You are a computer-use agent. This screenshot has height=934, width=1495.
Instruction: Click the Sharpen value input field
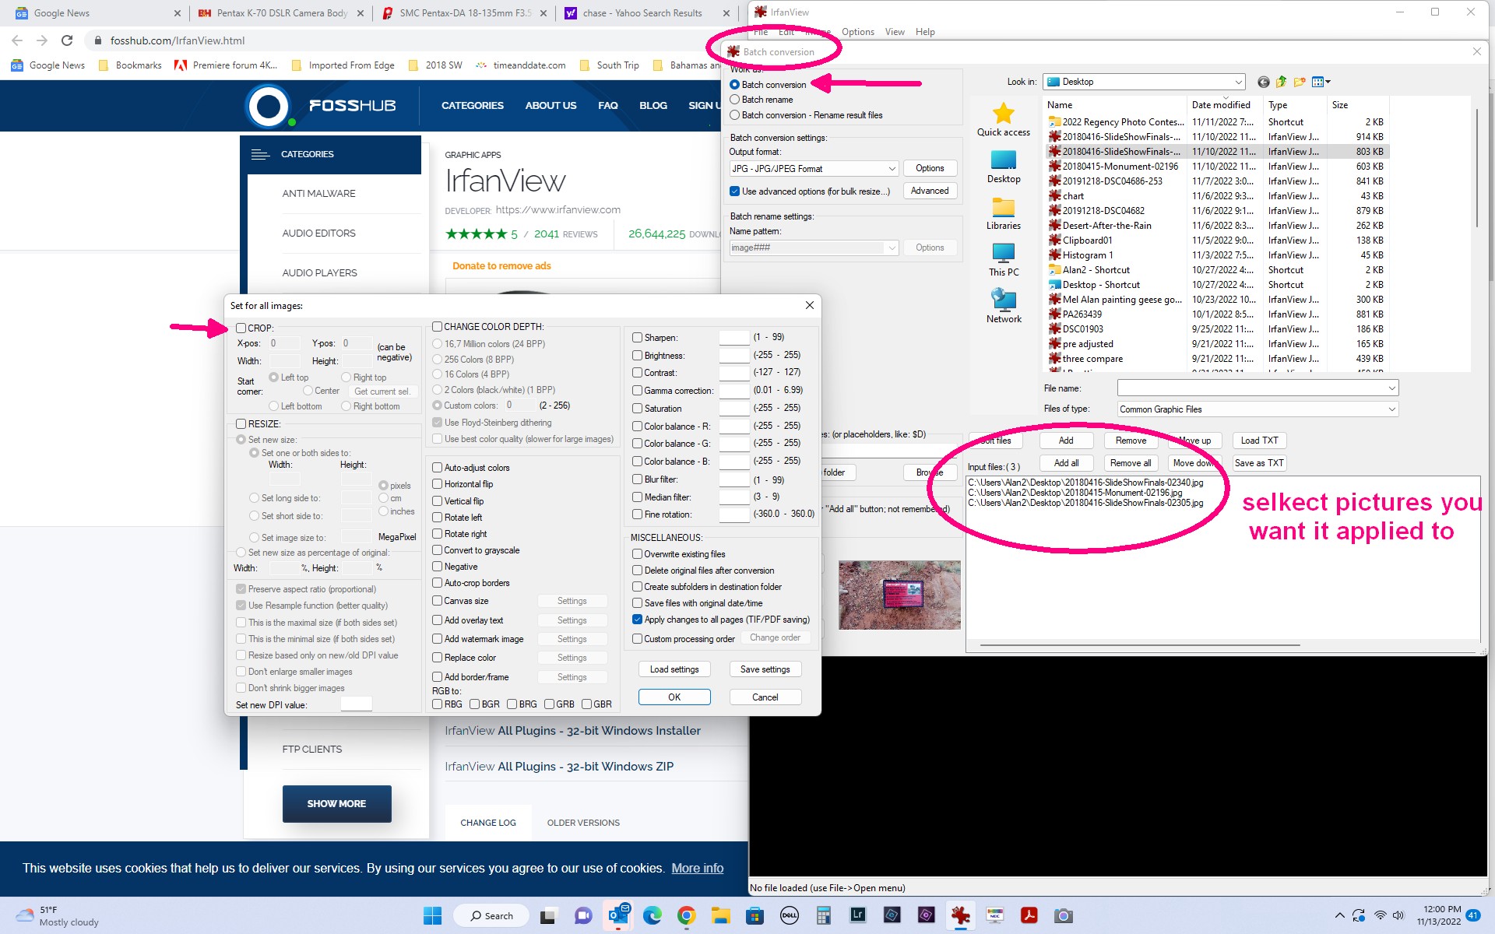pos(733,338)
